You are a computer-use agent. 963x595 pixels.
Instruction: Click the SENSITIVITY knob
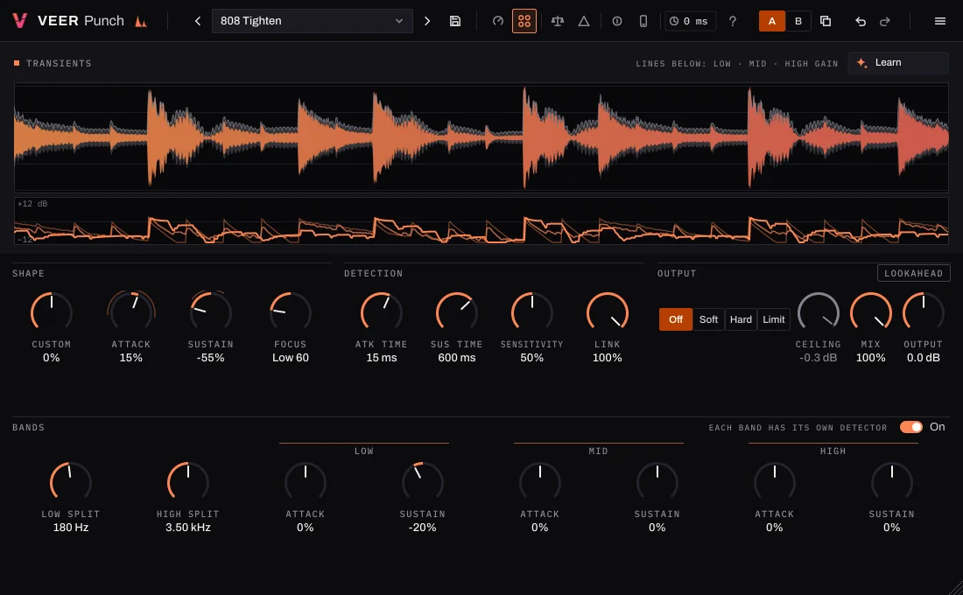click(532, 311)
